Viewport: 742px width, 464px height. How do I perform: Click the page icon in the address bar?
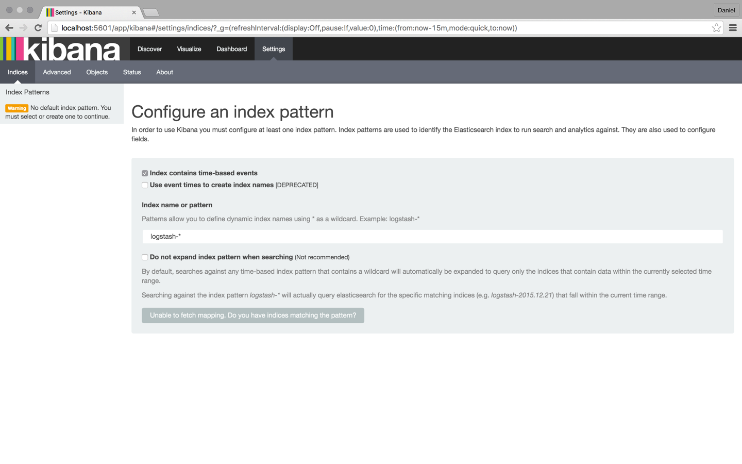pyautogui.click(x=54, y=28)
